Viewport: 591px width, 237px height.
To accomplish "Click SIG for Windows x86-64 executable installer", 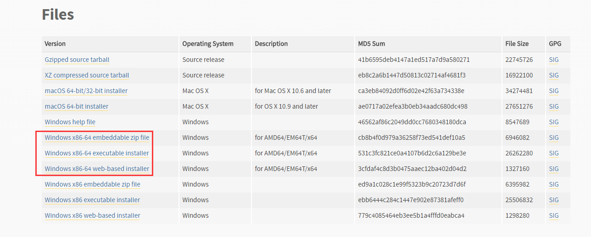I will point(554,153).
